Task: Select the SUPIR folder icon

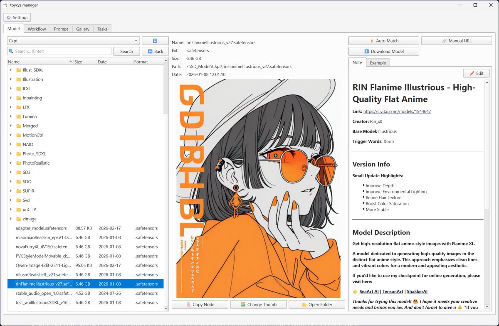Action: coord(18,191)
